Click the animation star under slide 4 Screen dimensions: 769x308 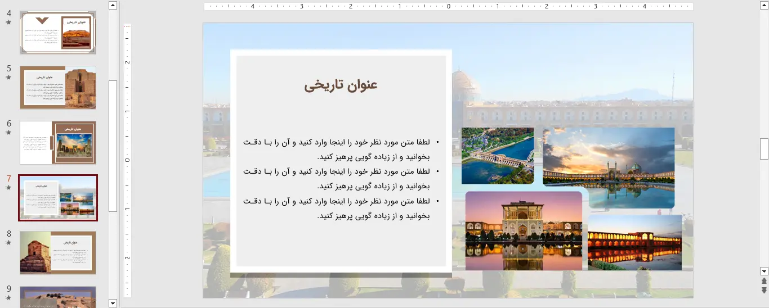tap(8, 22)
